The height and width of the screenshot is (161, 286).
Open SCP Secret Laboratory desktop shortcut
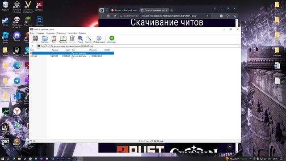coord(17,7)
